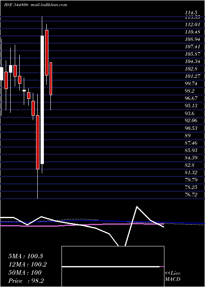
Task: Click the 93.6 price axis label
Action: tap(190, 114)
